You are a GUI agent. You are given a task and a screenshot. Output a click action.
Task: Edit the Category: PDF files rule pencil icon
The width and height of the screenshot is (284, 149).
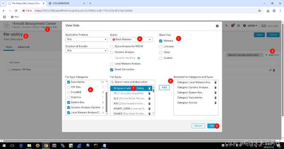click(270, 70)
